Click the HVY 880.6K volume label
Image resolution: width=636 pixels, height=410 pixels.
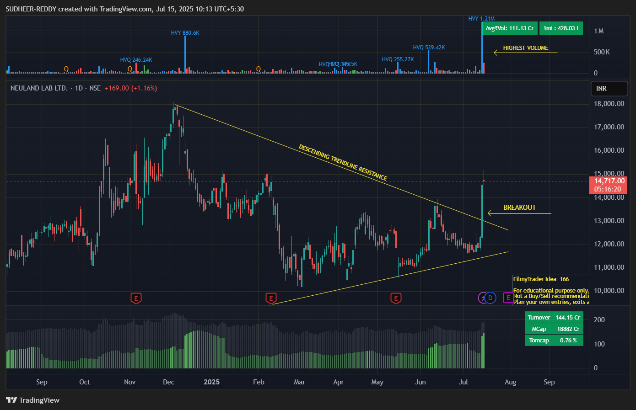tap(185, 33)
